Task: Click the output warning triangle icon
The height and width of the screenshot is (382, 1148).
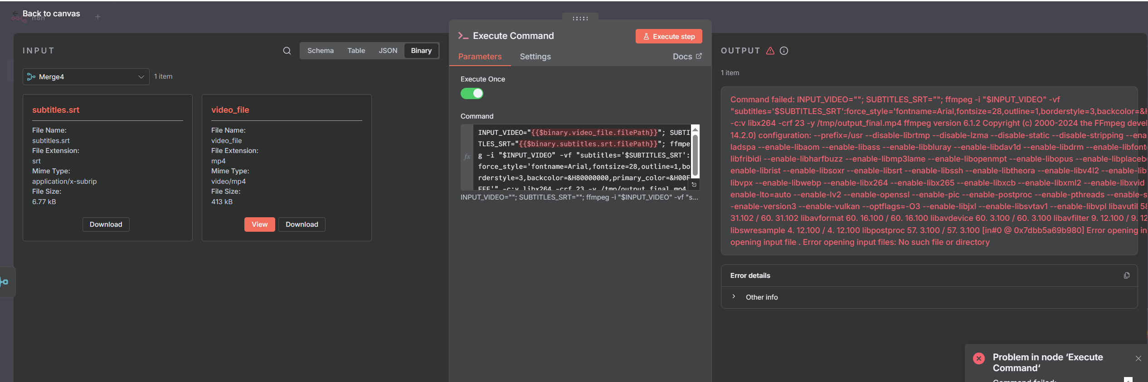Action: coord(770,51)
